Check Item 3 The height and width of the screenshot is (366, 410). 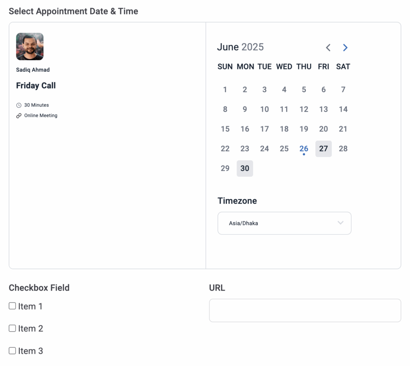(x=12, y=350)
